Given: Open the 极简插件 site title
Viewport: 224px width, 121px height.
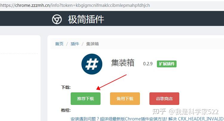Looking at the screenshot, I should click(x=86, y=19).
